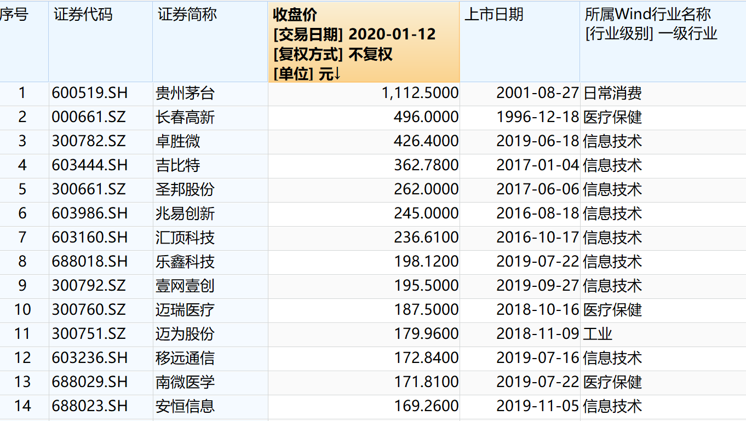The height and width of the screenshot is (421, 746).
Task: Click stock code 300782.SZ
Action: point(89,141)
